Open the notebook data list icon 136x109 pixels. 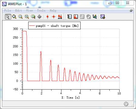click(69, 17)
